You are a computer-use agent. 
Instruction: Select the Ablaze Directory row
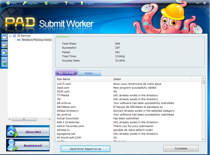point(128,111)
